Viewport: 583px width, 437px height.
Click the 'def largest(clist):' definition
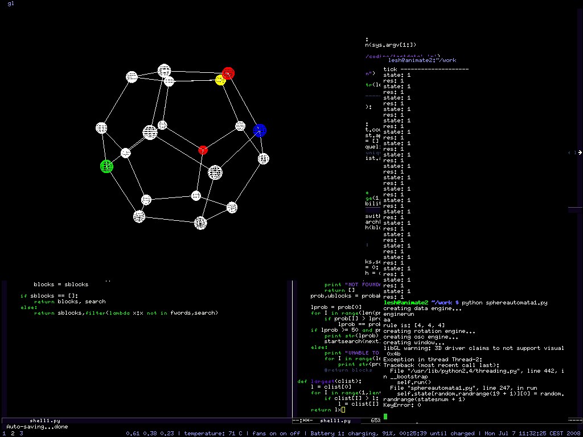pyautogui.click(x=330, y=381)
